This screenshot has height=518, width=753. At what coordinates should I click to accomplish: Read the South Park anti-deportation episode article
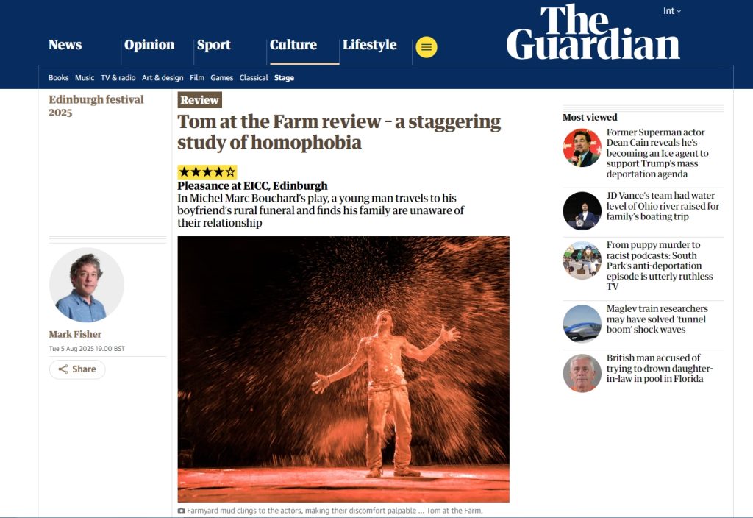tap(660, 265)
